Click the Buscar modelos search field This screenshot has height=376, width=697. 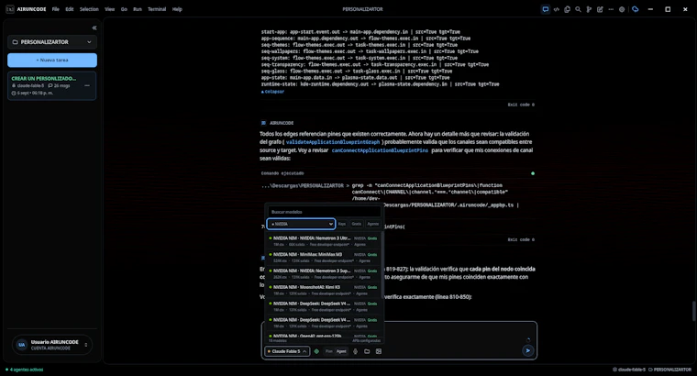pos(324,212)
